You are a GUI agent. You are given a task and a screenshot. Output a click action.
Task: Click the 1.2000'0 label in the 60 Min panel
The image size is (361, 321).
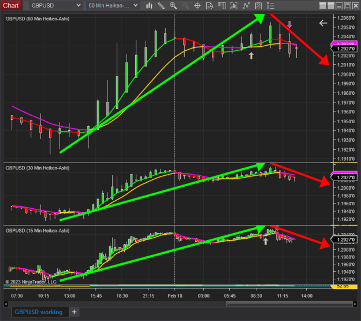346,74
